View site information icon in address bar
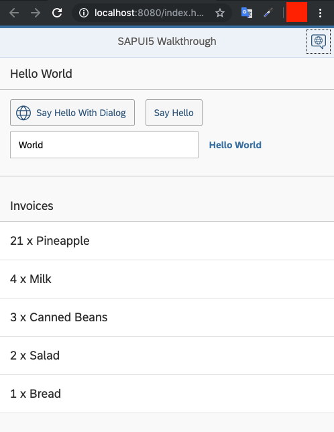334x432 pixels. 84,13
